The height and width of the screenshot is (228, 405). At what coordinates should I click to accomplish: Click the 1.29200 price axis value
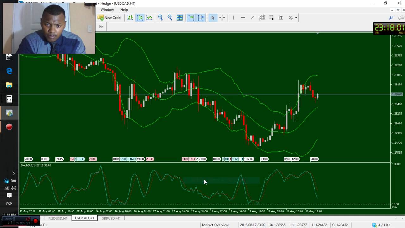pyautogui.click(x=397, y=65)
